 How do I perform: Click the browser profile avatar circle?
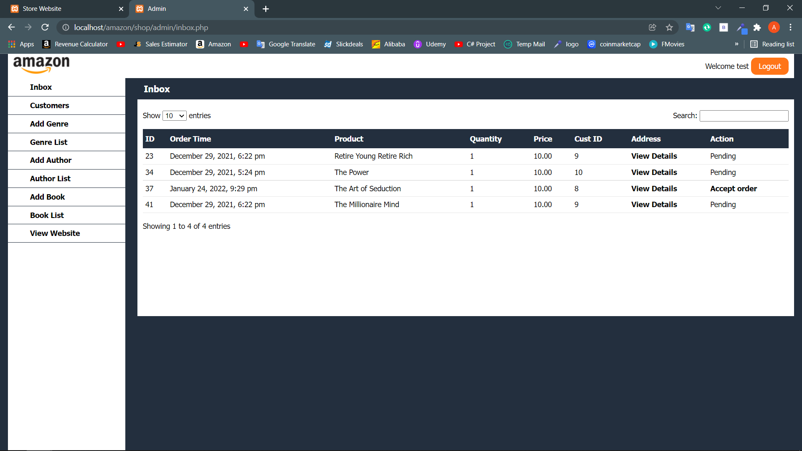click(774, 27)
